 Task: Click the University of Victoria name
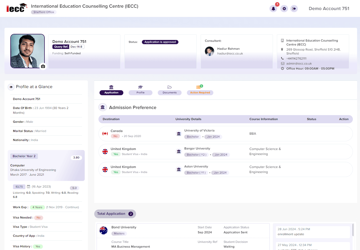(199, 130)
